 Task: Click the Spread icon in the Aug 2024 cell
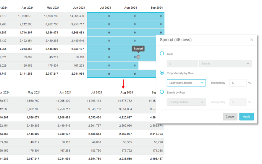(x=138, y=57)
